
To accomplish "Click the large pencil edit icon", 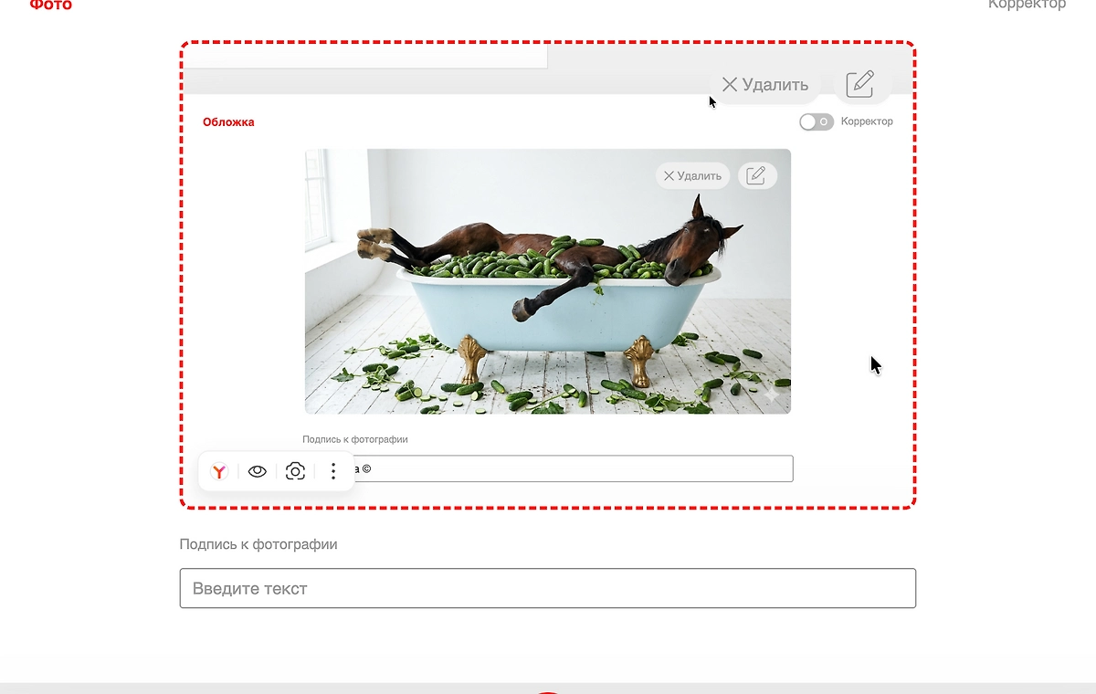I will 860,84.
